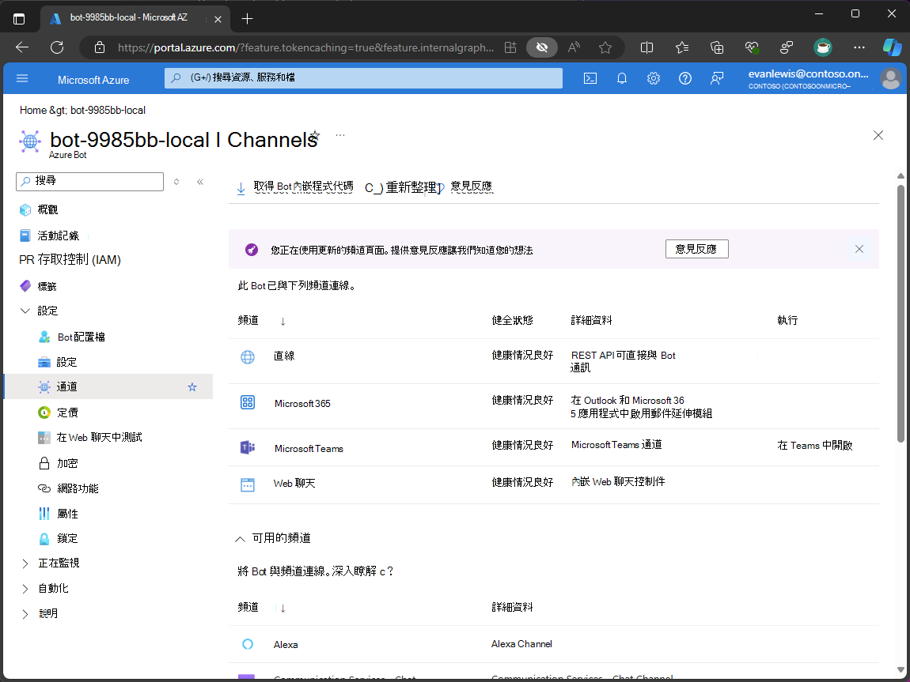The height and width of the screenshot is (682, 910).
Task: Open the more options ellipsis beside title
Action: 340,136
